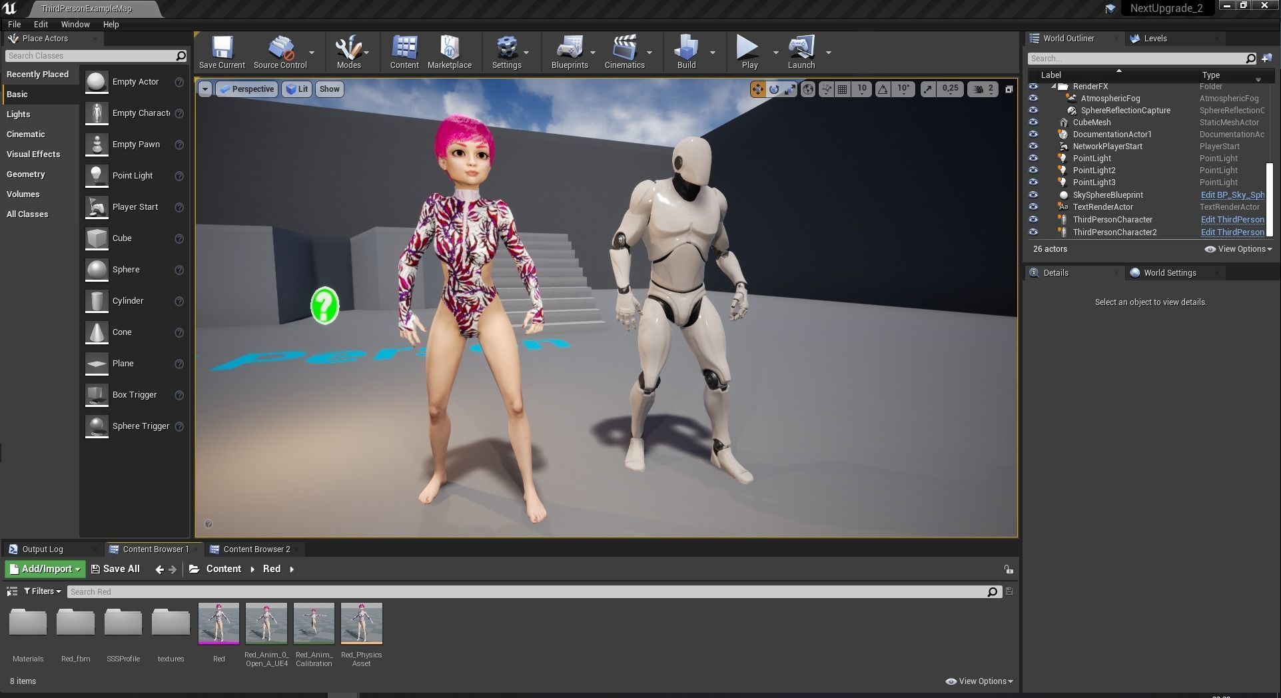Open the camera speed setting

[983, 89]
